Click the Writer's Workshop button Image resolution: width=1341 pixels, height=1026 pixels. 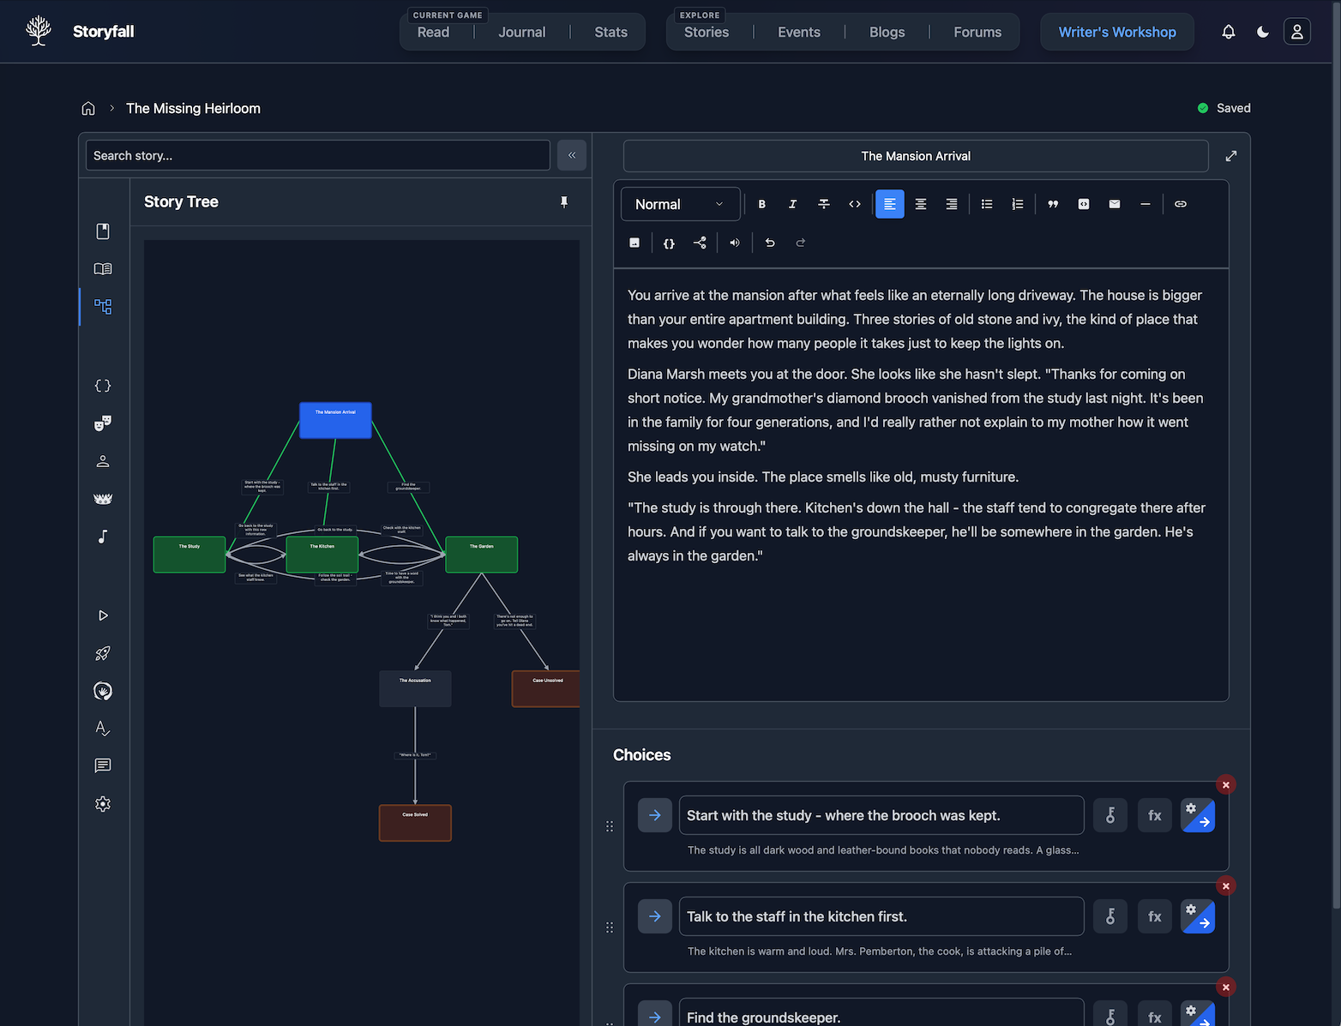pyautogui.click(x=1116, y=32)
